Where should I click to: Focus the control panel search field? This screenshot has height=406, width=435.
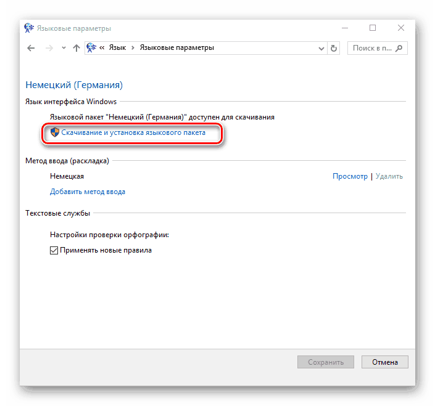(377, 48)
